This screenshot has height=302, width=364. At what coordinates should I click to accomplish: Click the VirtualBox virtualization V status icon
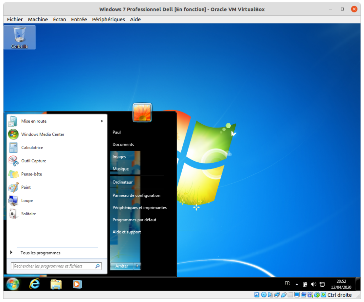[x=310, y=295]
